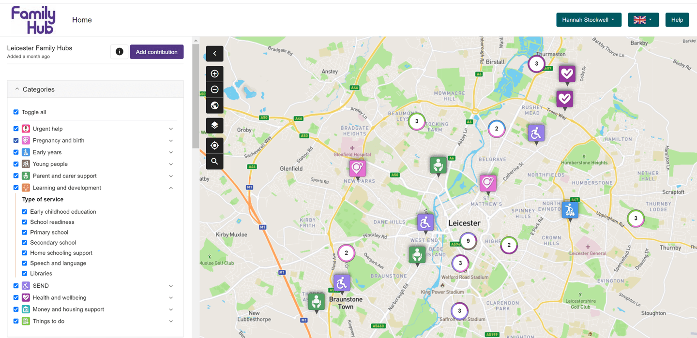697x338 pixels.
Task: Collapse sidebar with left arrow button
Action: 214,53
